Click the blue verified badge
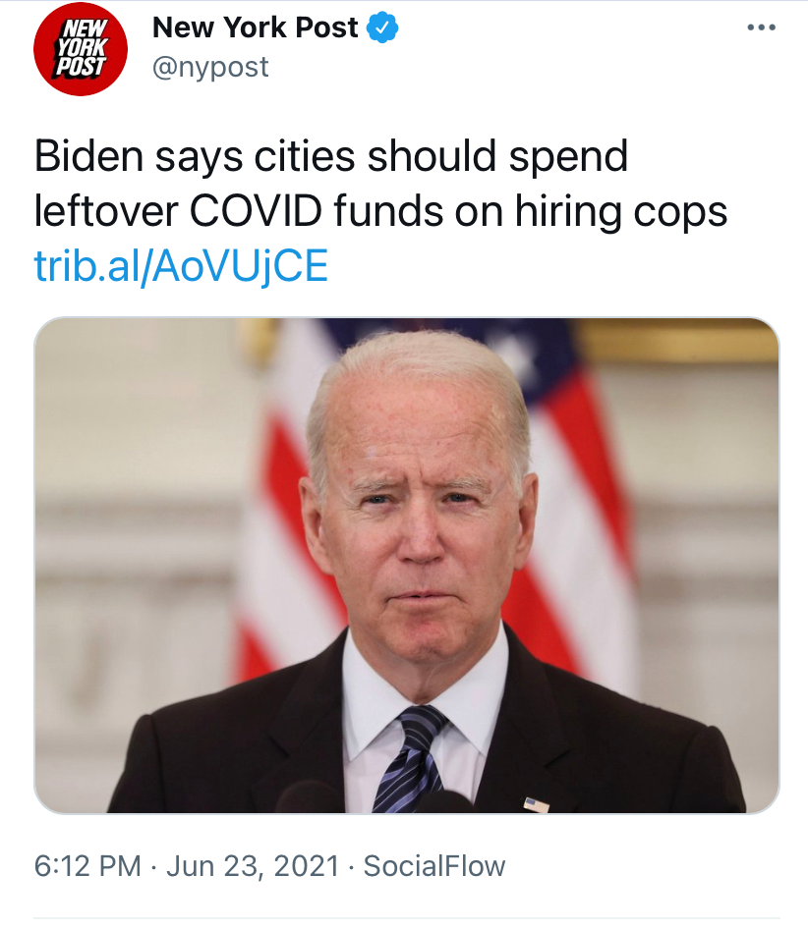Viewport: 808px width, 930px height. (x=382, y=27)
